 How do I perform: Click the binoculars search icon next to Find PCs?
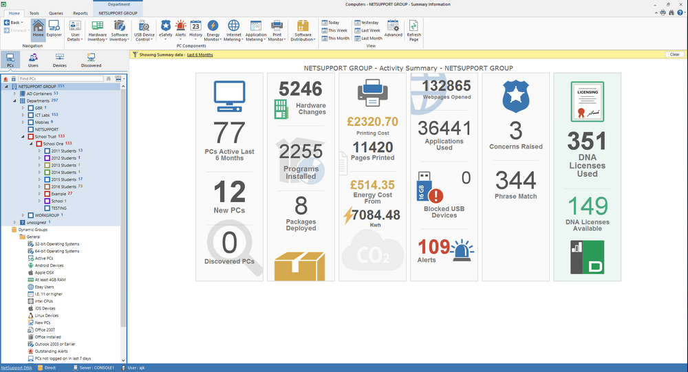[x=109, y=78]
